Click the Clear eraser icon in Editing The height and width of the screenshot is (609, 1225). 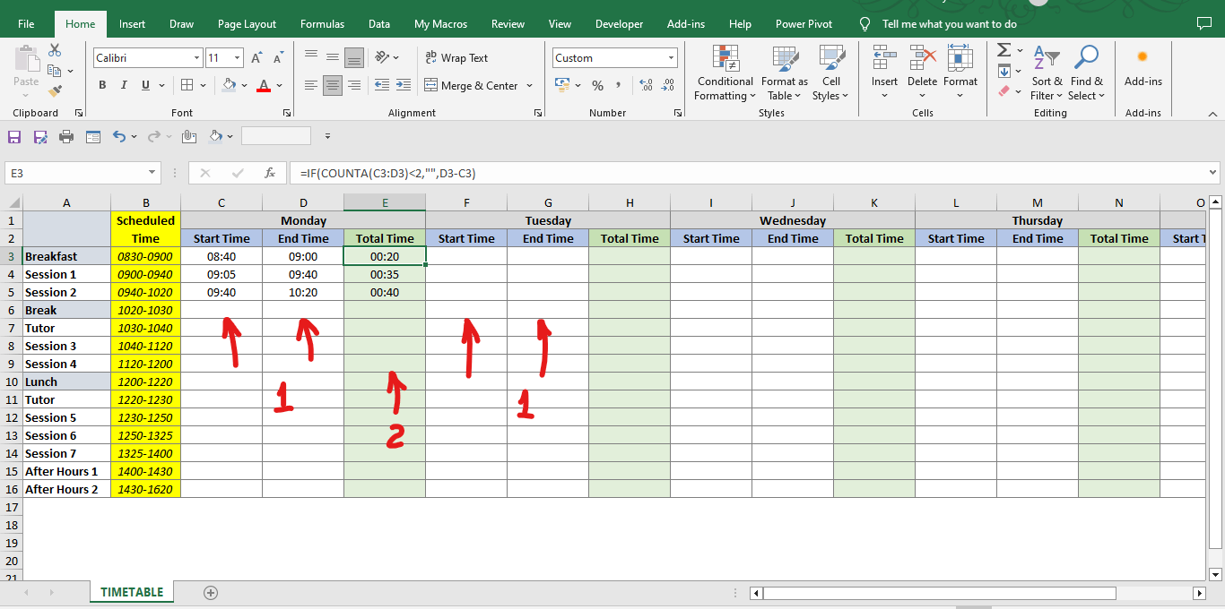click(x=1004, y=91)
